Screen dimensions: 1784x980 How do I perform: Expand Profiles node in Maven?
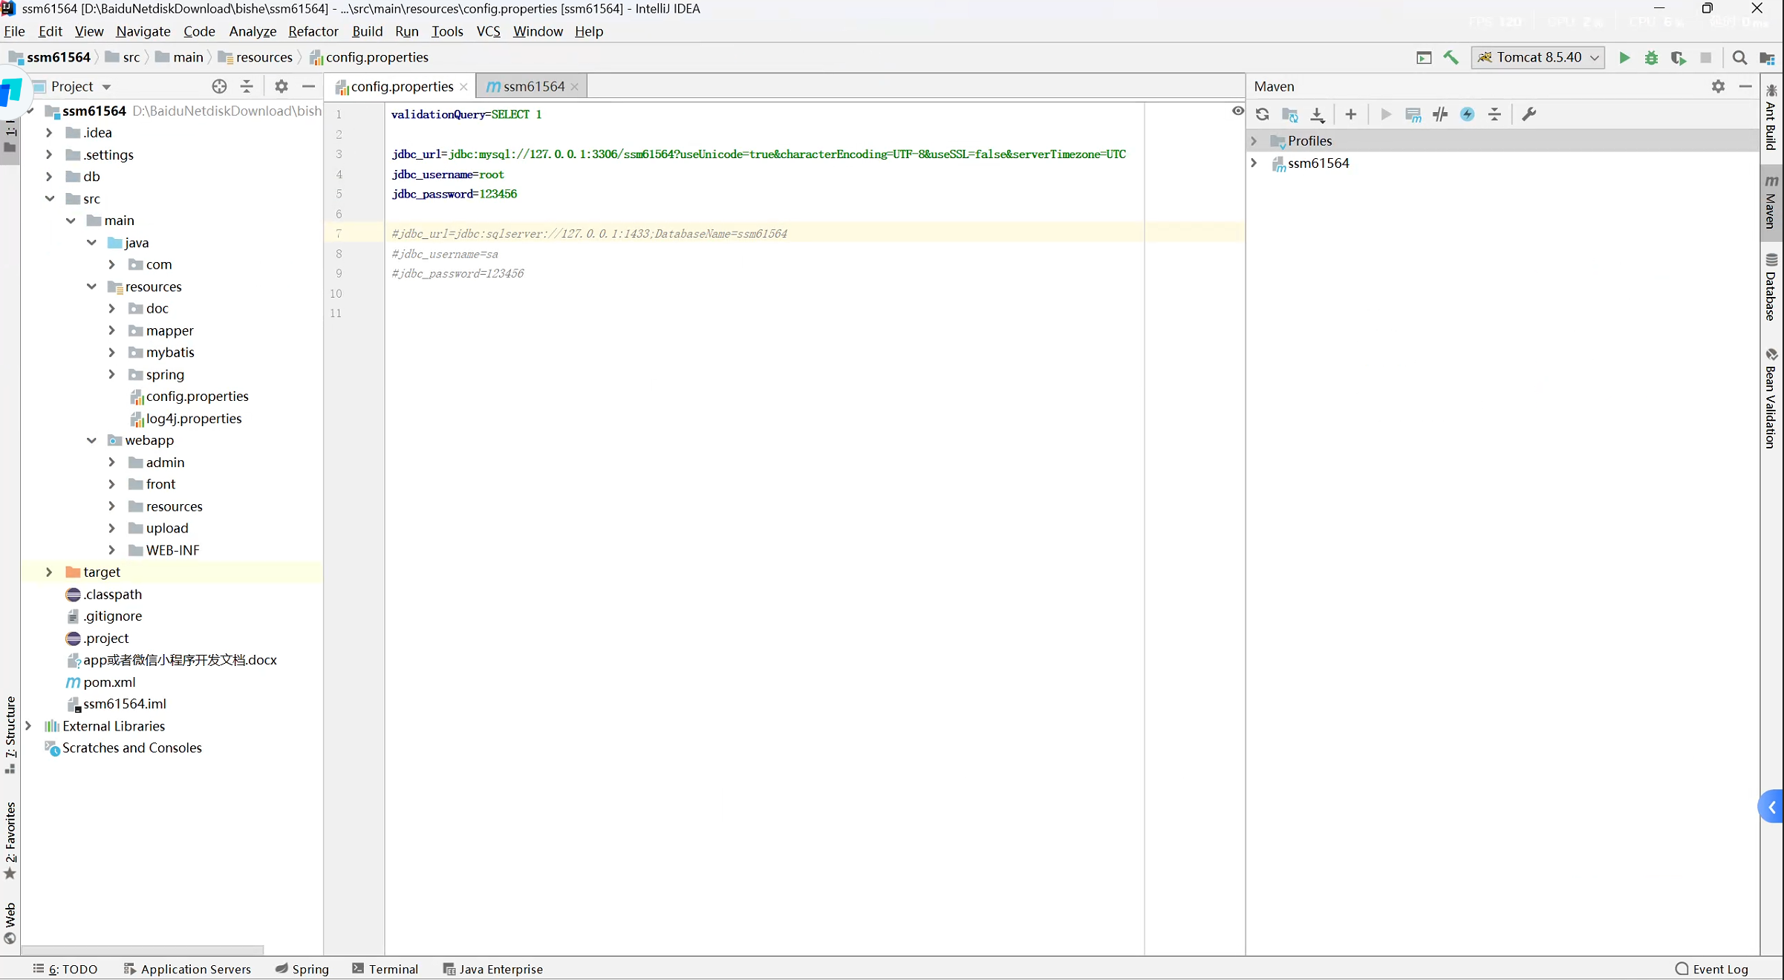(1254, 140)
